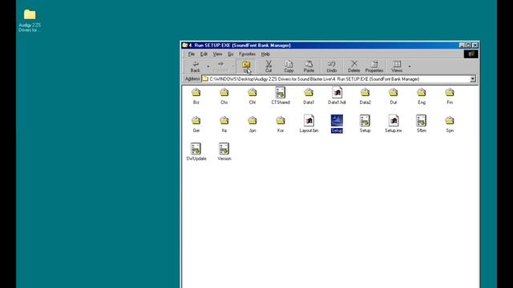Viewport: 513px width, 288px height.
Task: Click the highlighted blue Setup application icon
Action: 337,121
